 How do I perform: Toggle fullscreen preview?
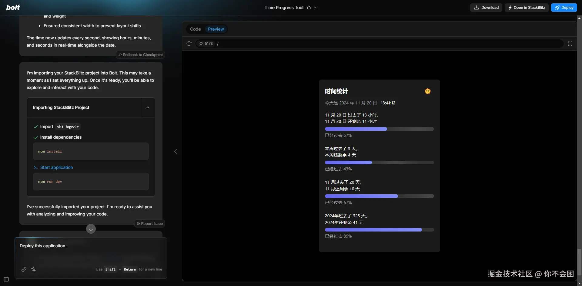570,44
